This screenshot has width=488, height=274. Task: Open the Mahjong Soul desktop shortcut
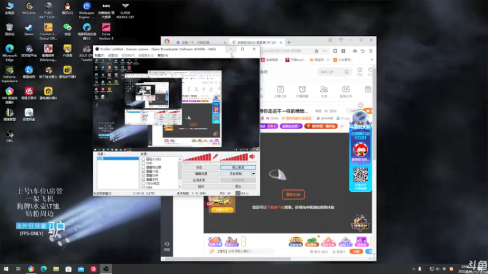(48, 53)
